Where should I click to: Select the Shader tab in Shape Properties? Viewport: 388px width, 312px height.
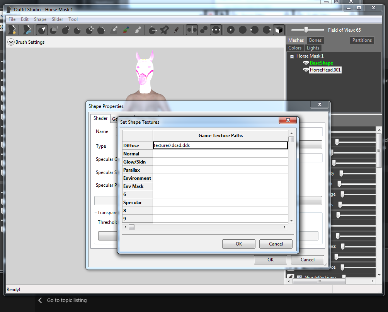(100, 118)
